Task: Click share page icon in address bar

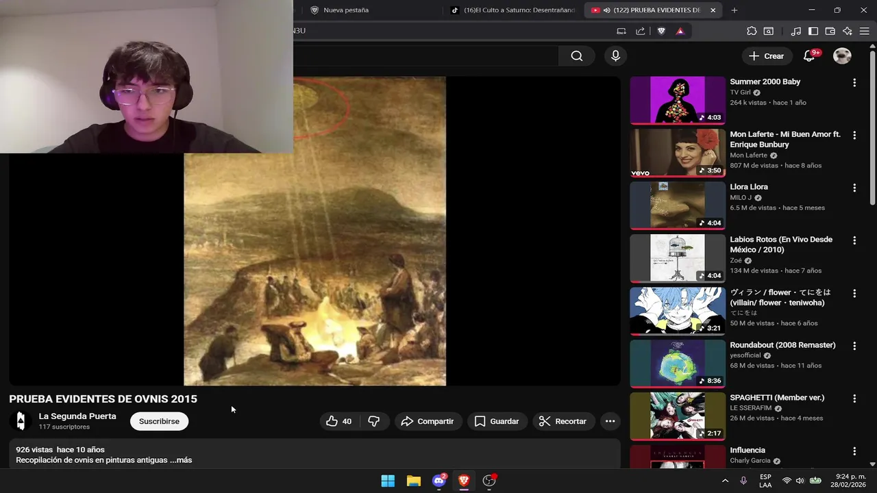Action: [x=640, y=31]
